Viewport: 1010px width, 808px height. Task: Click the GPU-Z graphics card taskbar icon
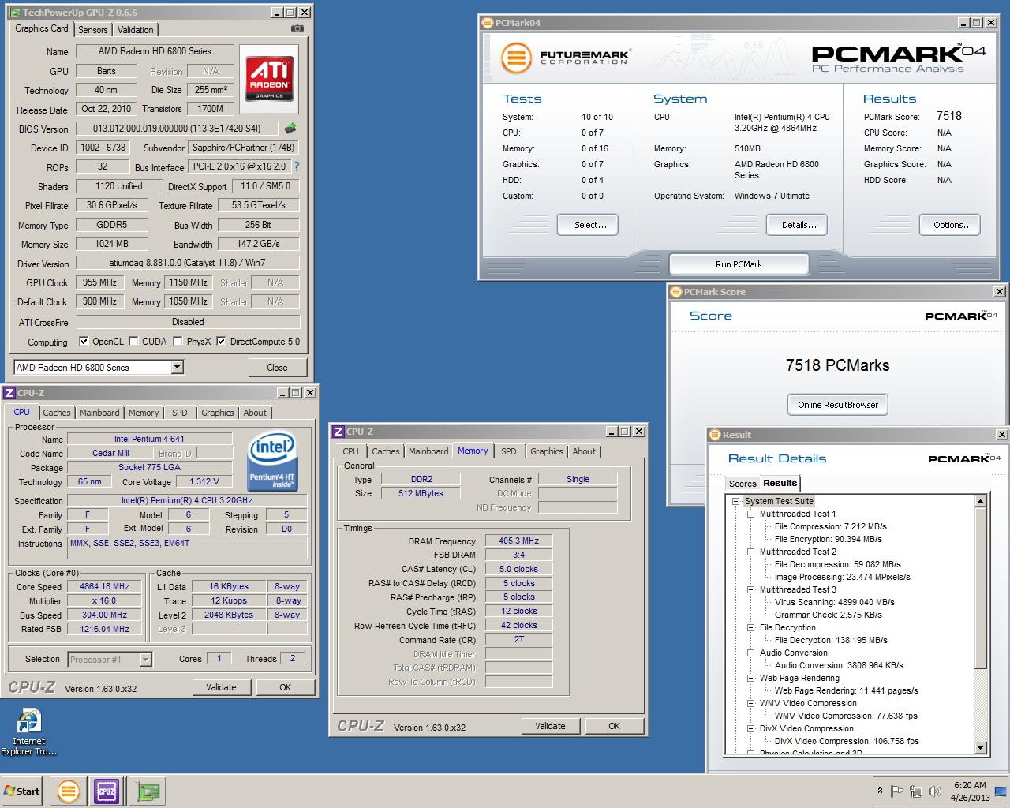(148, 791)
